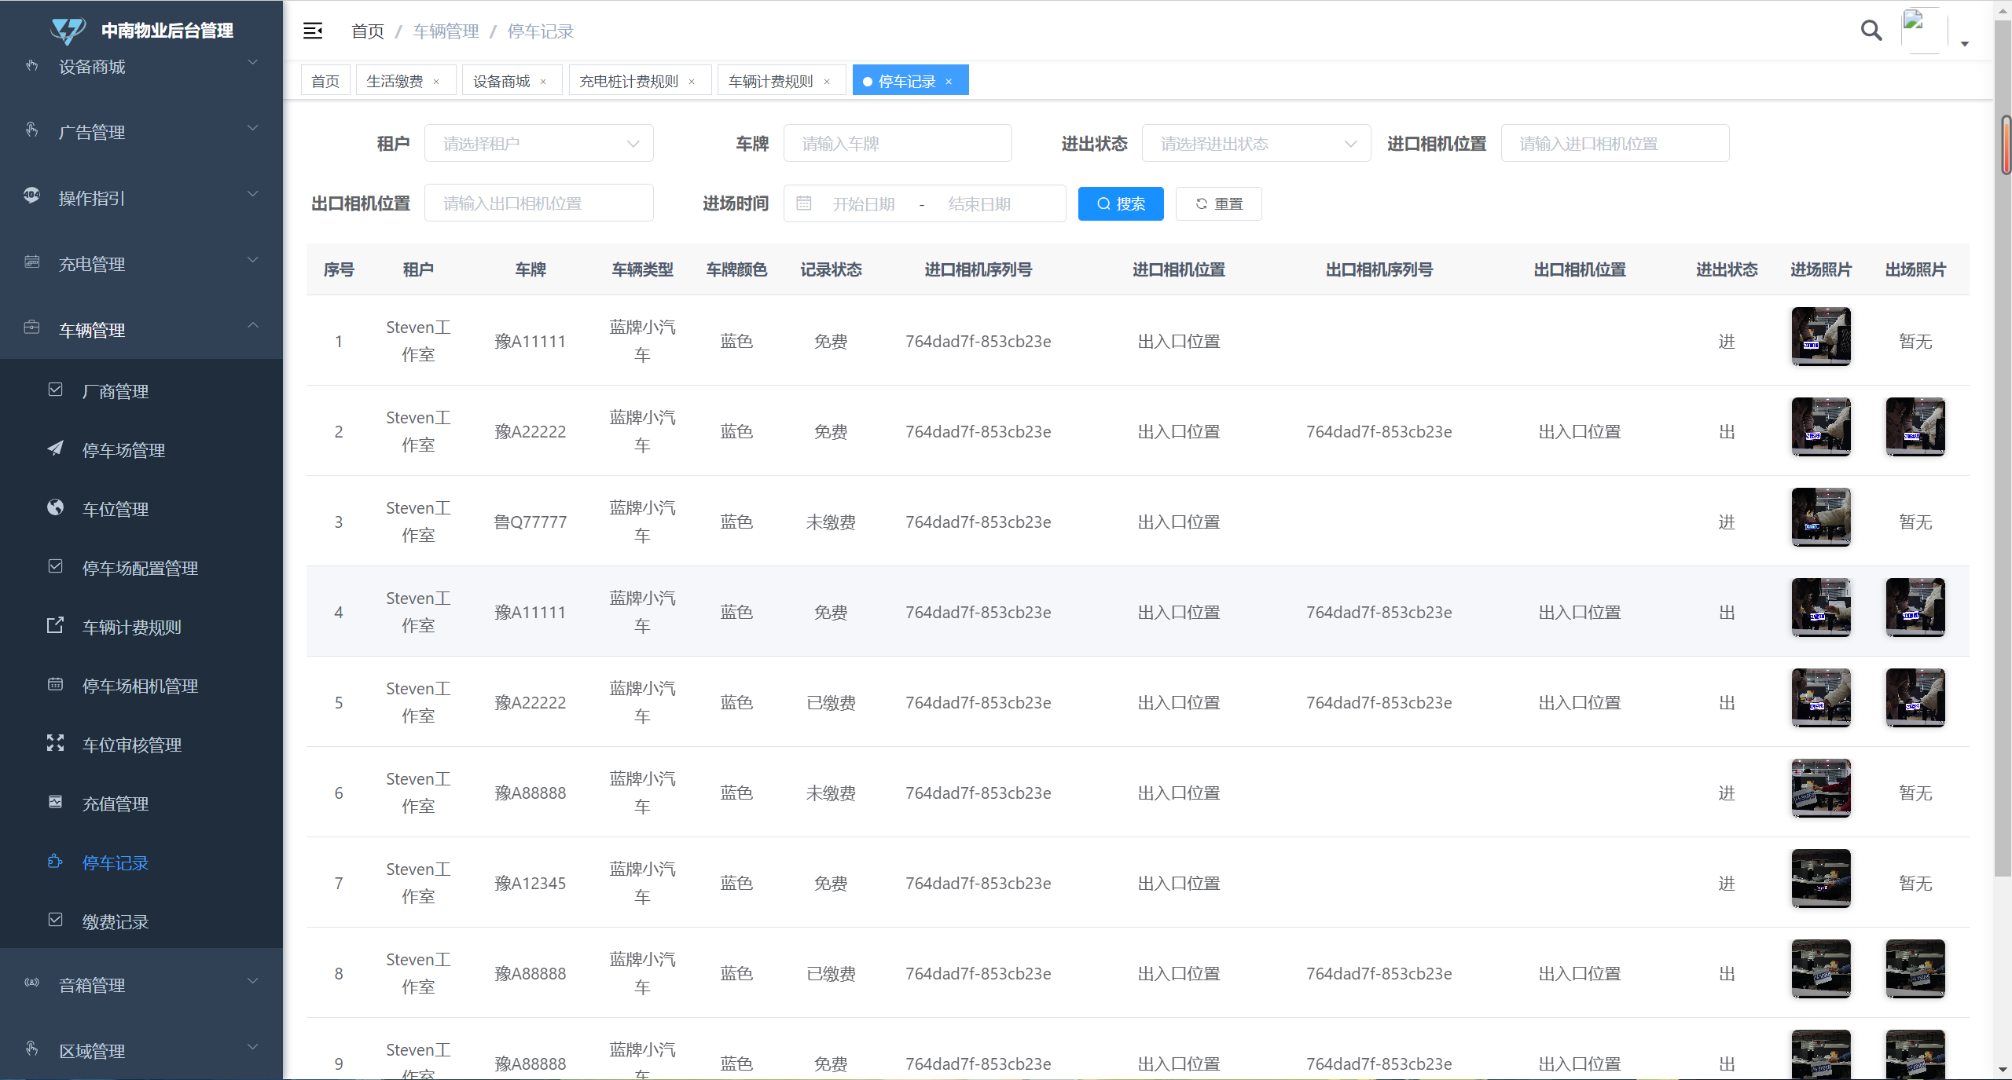Image resolution: width=2012 pixels, height=1080 pixels.
Task: Click the 开始日期 date field
Action: pos(863,204)
